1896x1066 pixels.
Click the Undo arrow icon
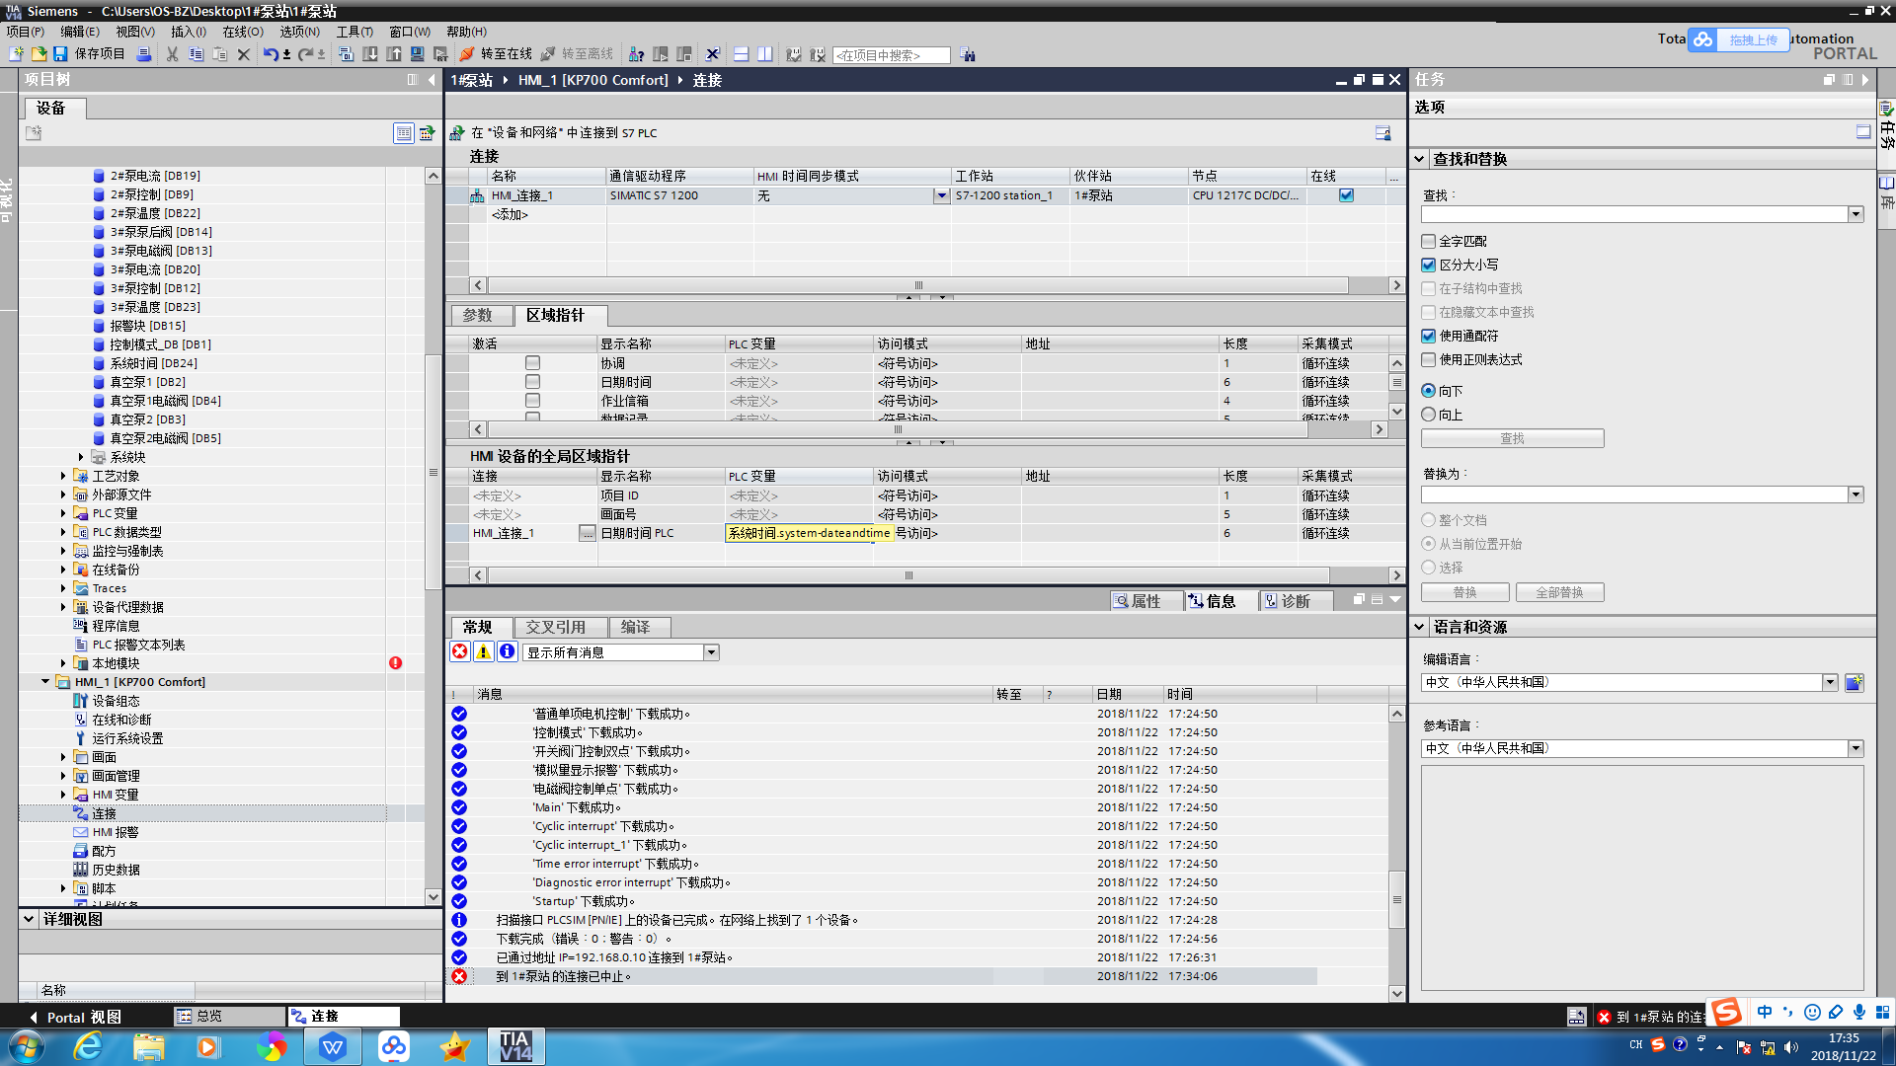point(270,54)
